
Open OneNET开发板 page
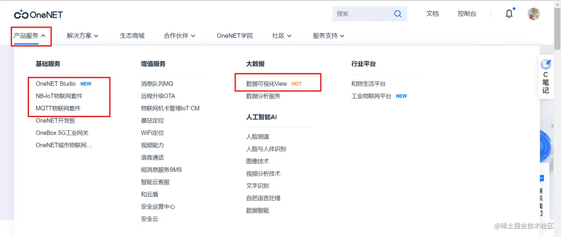click(x=56, y=120)
